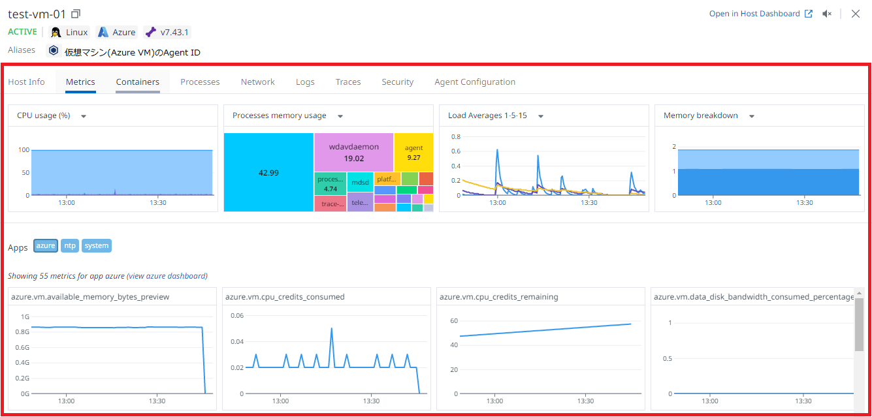Image resolution: width=872 pixels, height=417 pixels.
Task: Click the wdavdaemon 19.02 treemap block
Action: (x=354, y=153)
